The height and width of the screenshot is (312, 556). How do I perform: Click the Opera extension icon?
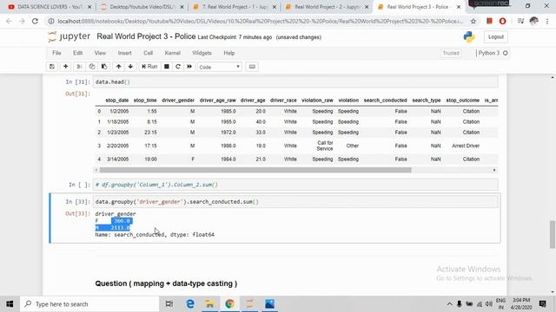[502, 21]
